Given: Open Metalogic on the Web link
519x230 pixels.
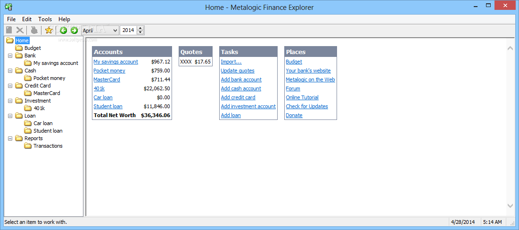Looking at the screenshot, I should pyautogui.click(x=311, y=79).
